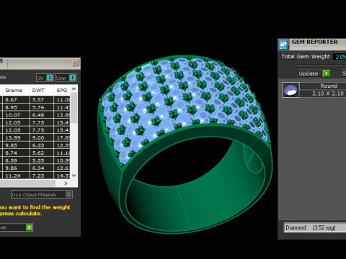346x259 pixels.
Task: Click the Use Object Materials field
Action: click(42, 194)
